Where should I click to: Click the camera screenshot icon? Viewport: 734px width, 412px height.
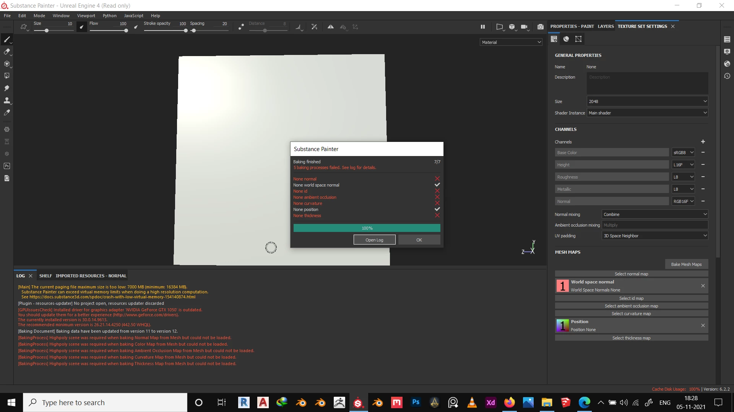pyautogui.click(x=540, y=27)
